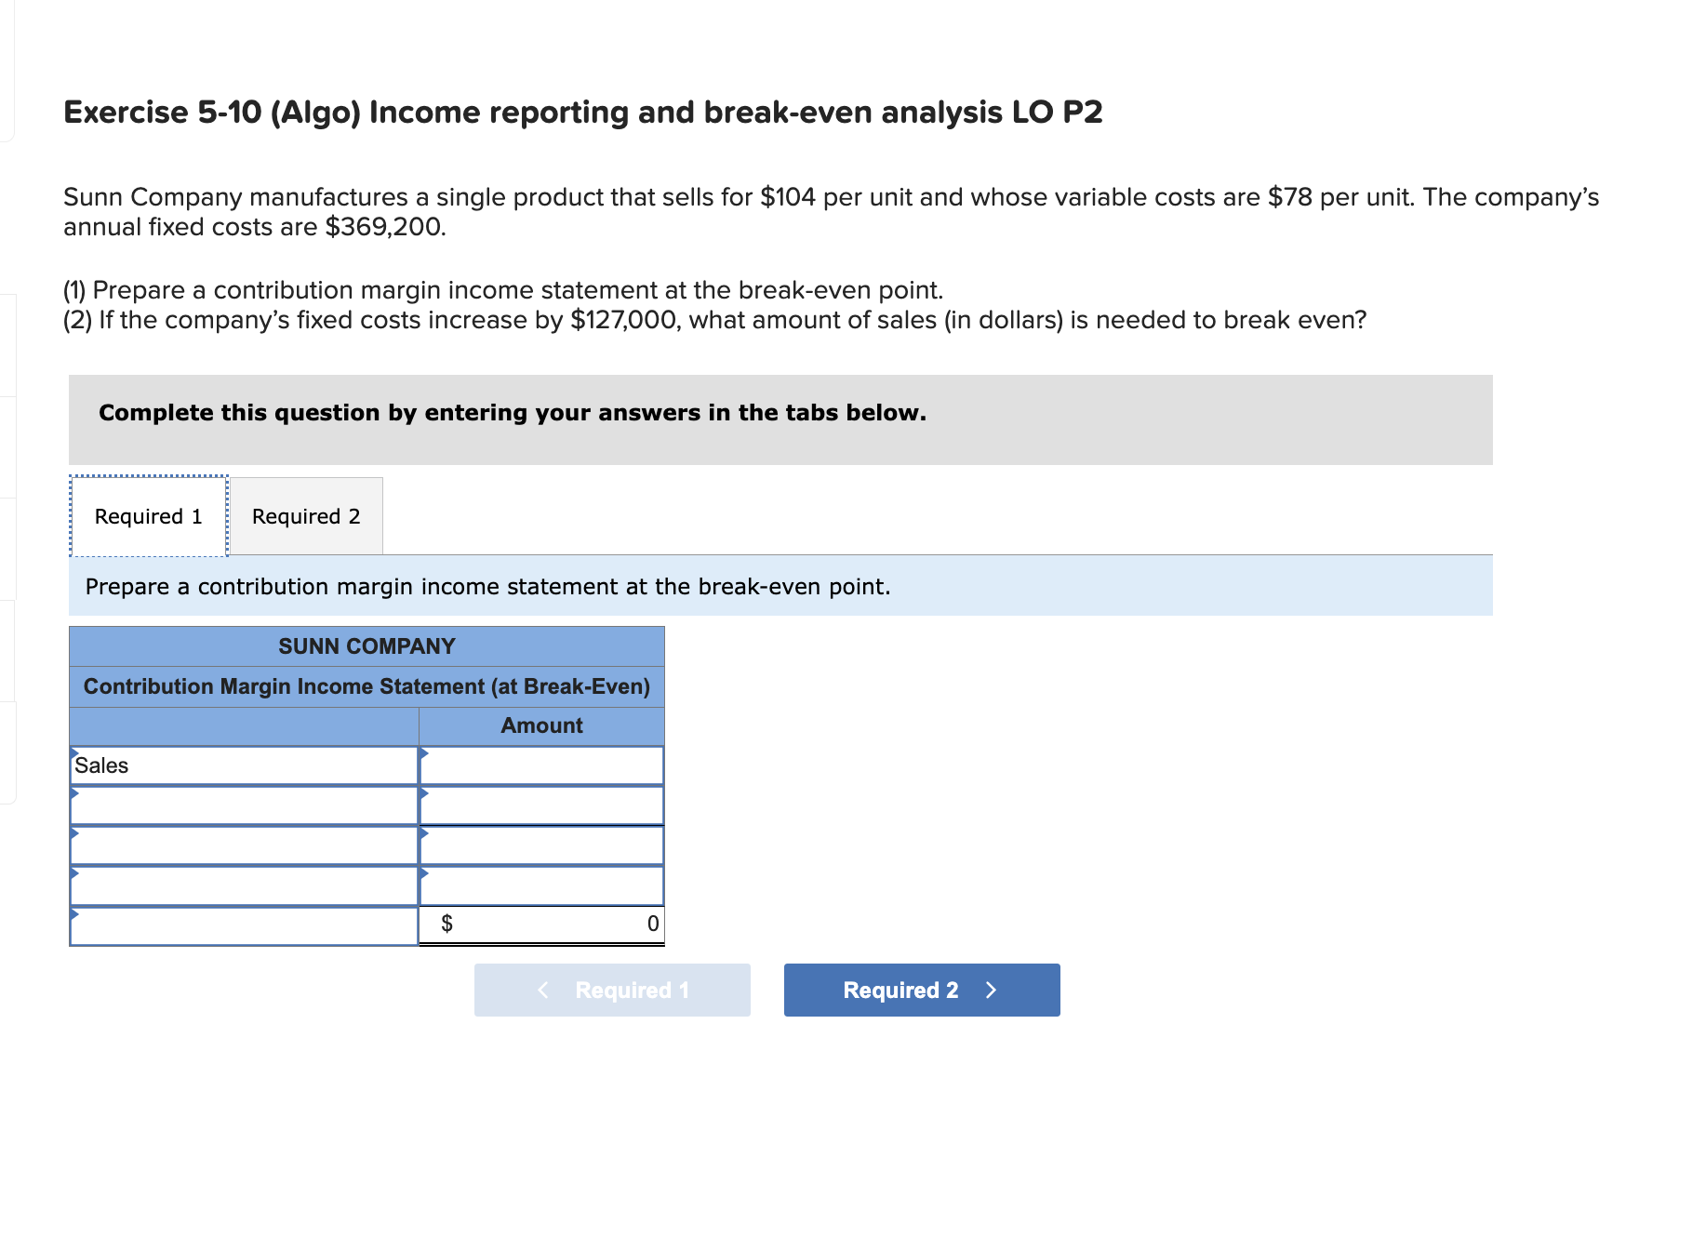Screen dimensions: 1706x1237
Task: Switch to the Required 1 tab
Action: click(x=147, y=515)
